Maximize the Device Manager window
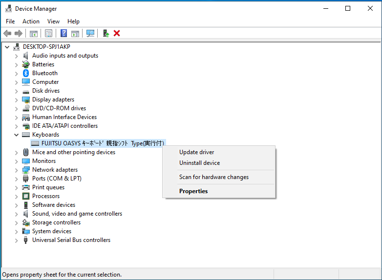The image size is (382, 280). [x=348, y=8]
